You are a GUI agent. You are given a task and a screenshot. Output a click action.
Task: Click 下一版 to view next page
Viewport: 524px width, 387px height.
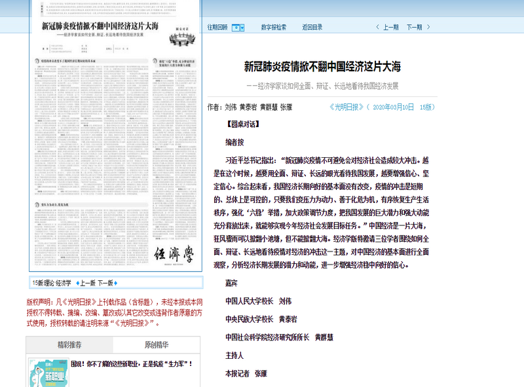[107, 282]
